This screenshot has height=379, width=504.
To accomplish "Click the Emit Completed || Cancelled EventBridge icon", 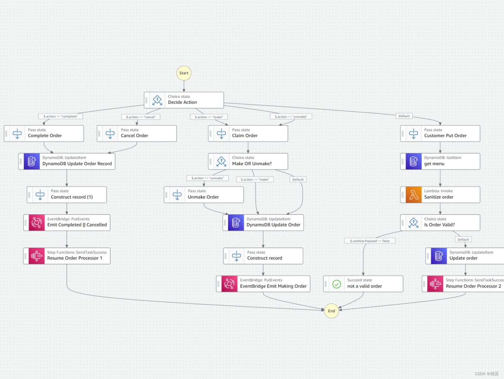I will pyautogui.click(x=37, y=222).
